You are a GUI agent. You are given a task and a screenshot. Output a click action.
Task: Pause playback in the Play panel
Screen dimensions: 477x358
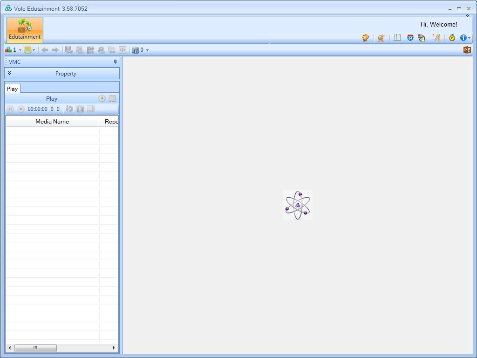[10, 109]
